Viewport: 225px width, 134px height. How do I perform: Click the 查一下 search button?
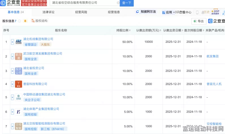pyautogui.click(x=127, y=3)
